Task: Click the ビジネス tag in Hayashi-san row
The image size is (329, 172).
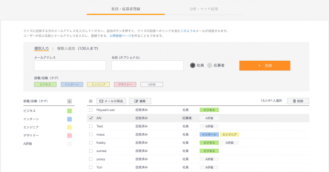Action: [209, 110]
